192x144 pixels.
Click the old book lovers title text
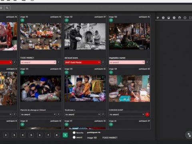pyautogui.click(x=71, y=58)
